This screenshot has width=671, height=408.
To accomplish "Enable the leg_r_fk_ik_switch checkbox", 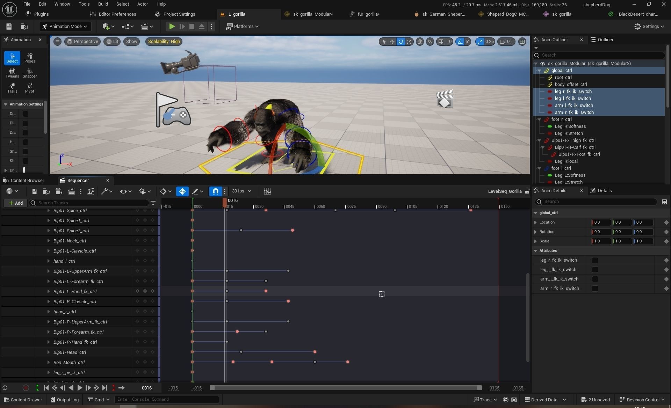I will click(x=595, y=260).
